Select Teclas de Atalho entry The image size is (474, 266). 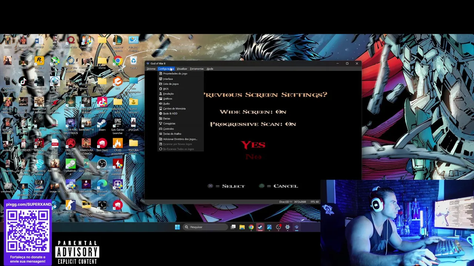(x=181, y=134)
